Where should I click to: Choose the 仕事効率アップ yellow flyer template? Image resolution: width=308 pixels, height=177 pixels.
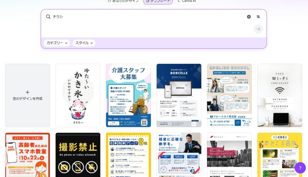tap(128, 155)
